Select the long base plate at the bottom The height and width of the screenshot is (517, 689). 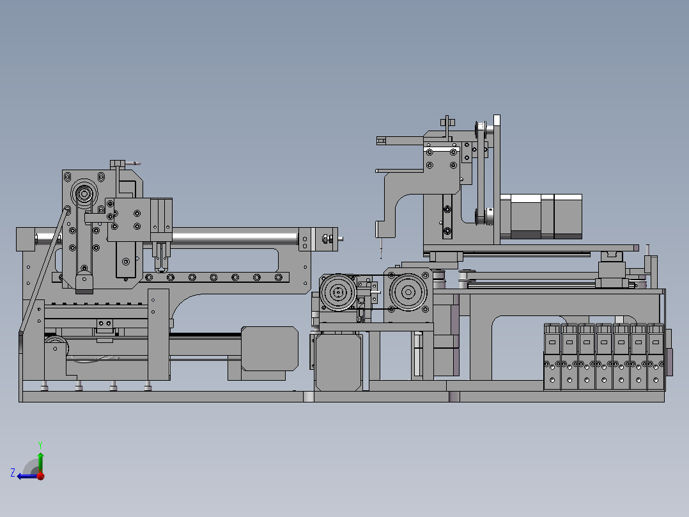click(341, 397)
